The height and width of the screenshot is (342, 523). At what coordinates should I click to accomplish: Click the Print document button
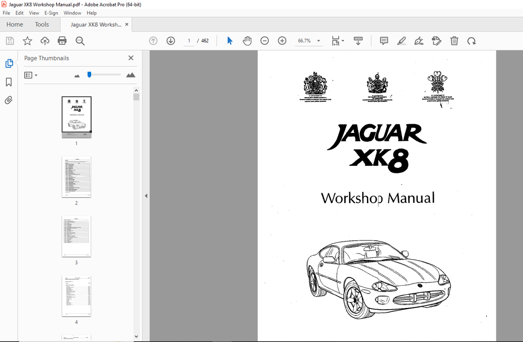click(62, 40)
